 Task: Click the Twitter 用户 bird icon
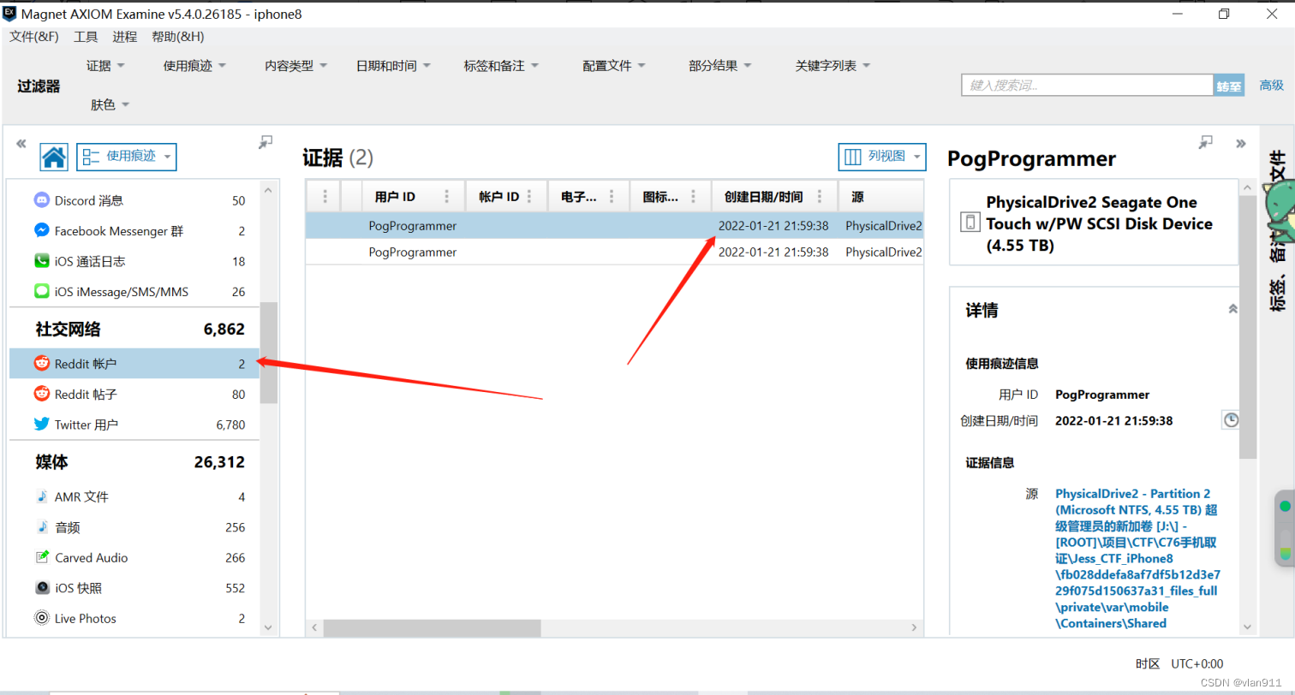coord(41,424)
